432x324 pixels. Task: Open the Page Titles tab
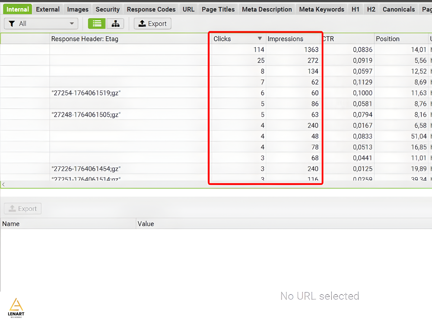(218, 9)
